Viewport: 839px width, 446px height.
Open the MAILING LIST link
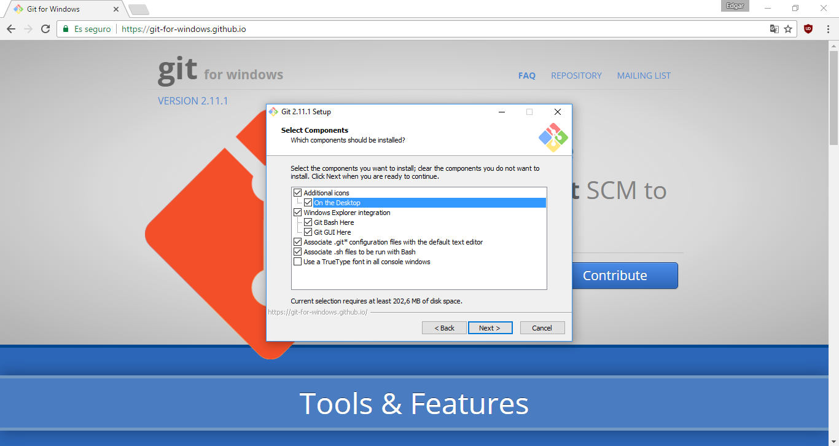pyautogui.click(x=644, y=76)
